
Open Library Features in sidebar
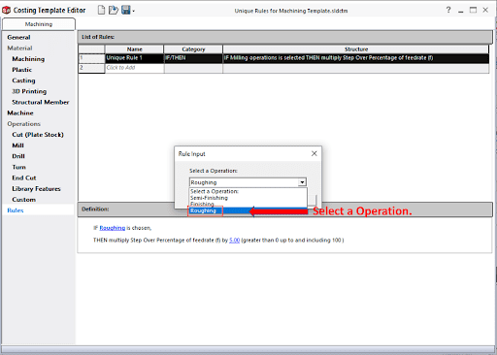[x=36, y=189]
